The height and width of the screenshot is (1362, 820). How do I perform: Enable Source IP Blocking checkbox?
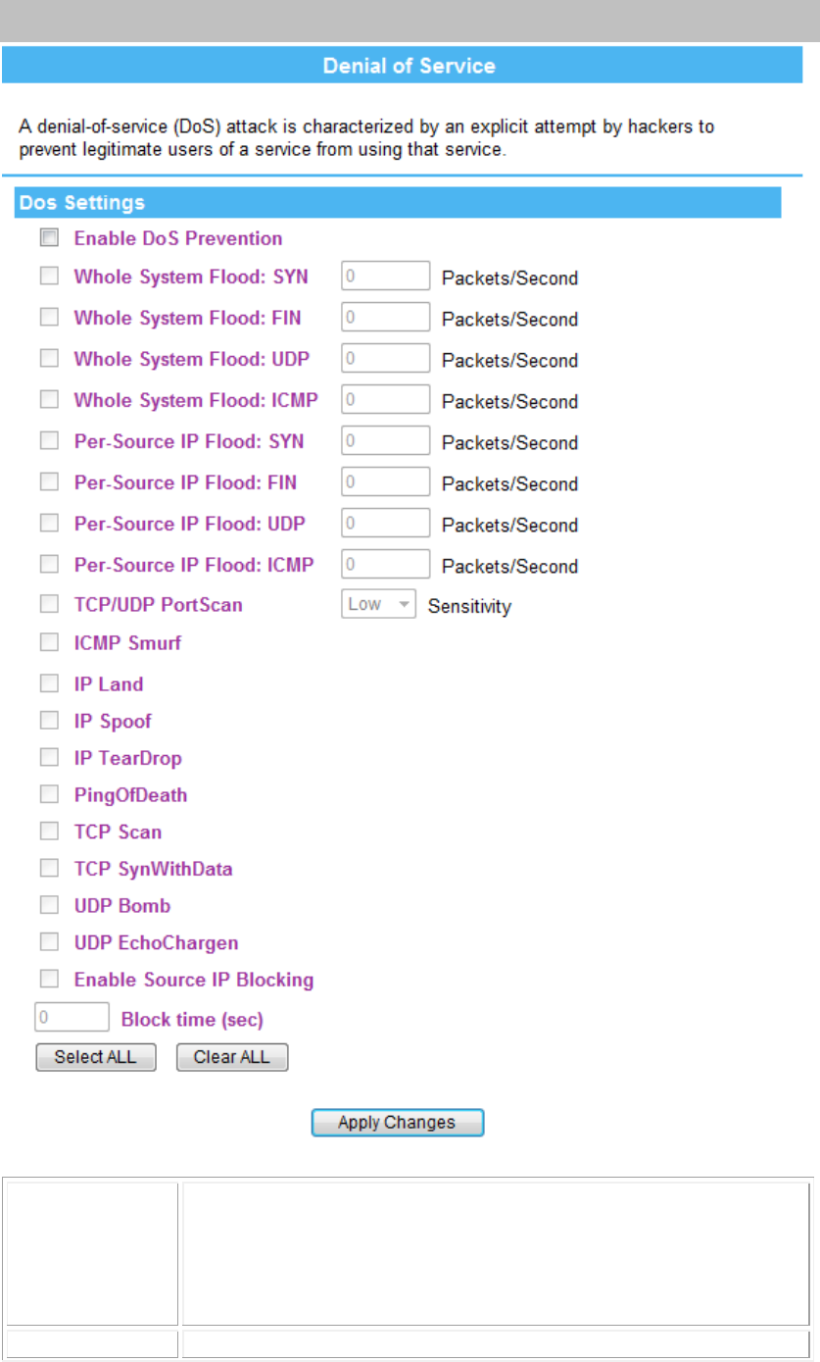click(x=49, y=979)
